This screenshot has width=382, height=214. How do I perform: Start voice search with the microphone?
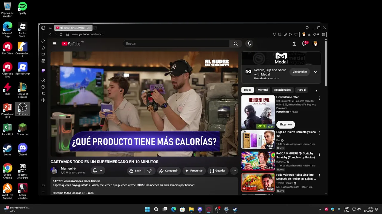[x=249, y=44]
